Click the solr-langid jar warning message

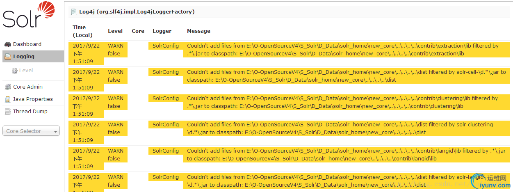pyautogui.click(x=347, y=181)
